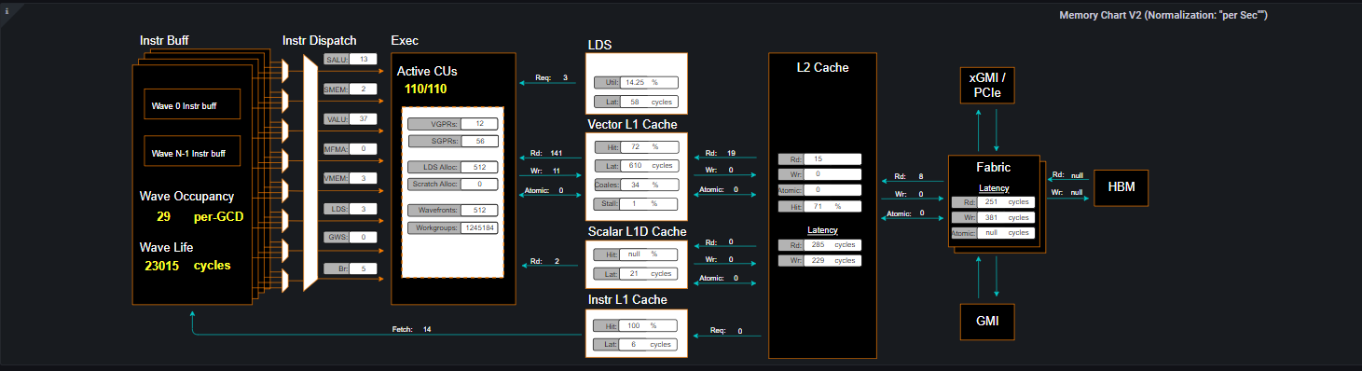Click the LDS Alloc value field
This screenshot has width=1362, height=371.
[x=479, y=167]
